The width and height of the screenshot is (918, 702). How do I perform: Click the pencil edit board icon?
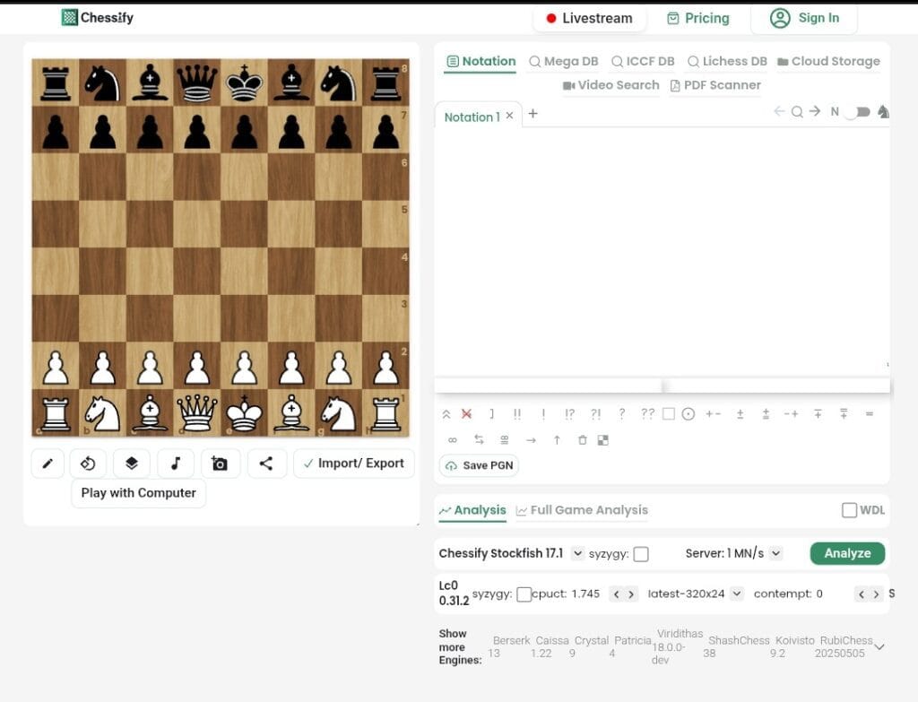click(48, 464)
